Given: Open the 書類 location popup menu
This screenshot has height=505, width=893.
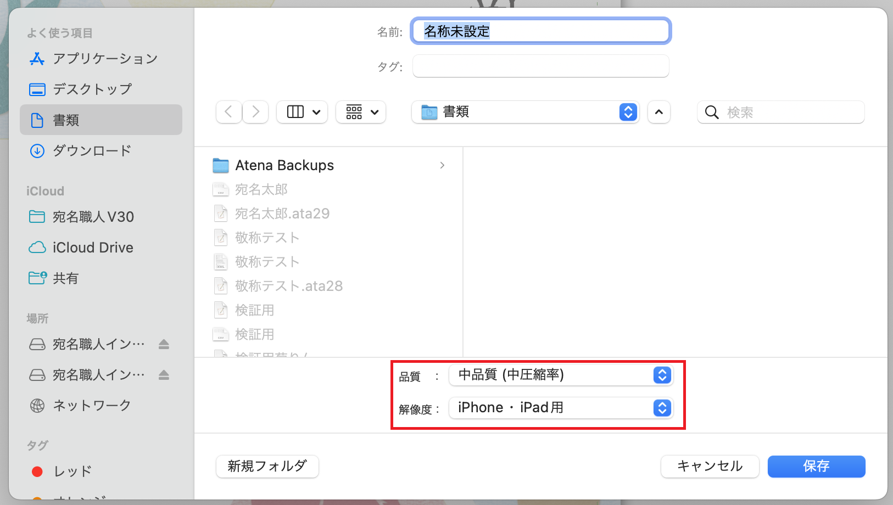Looking at the screenshot, I should pyautogui.click(x=525, y=112).
